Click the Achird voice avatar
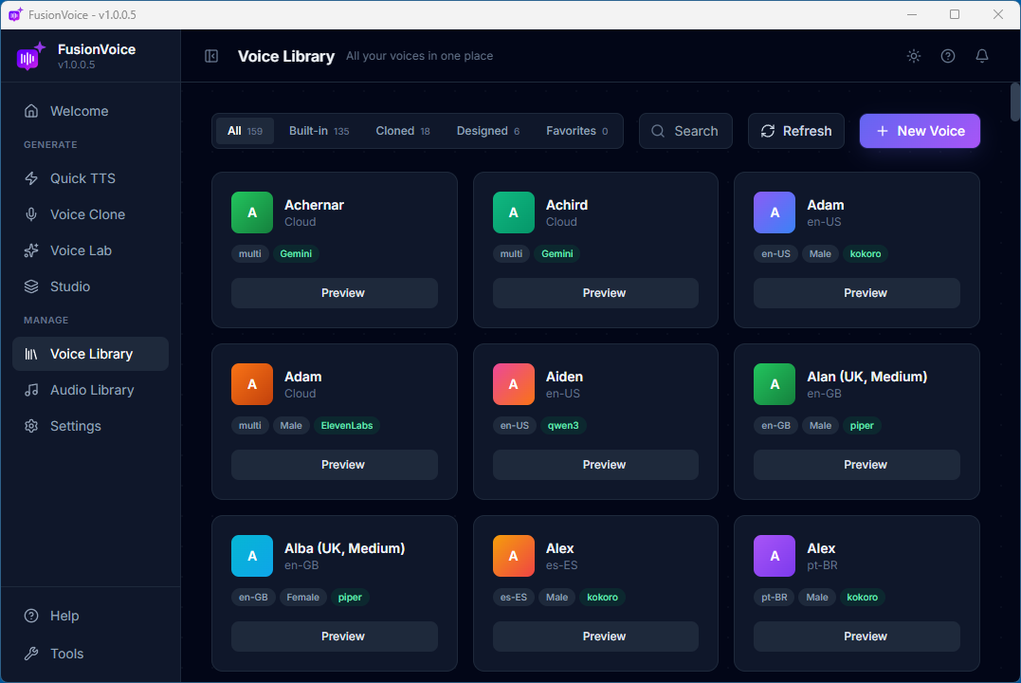This screenshot has width=1021, height=683. tap(513, 212)
